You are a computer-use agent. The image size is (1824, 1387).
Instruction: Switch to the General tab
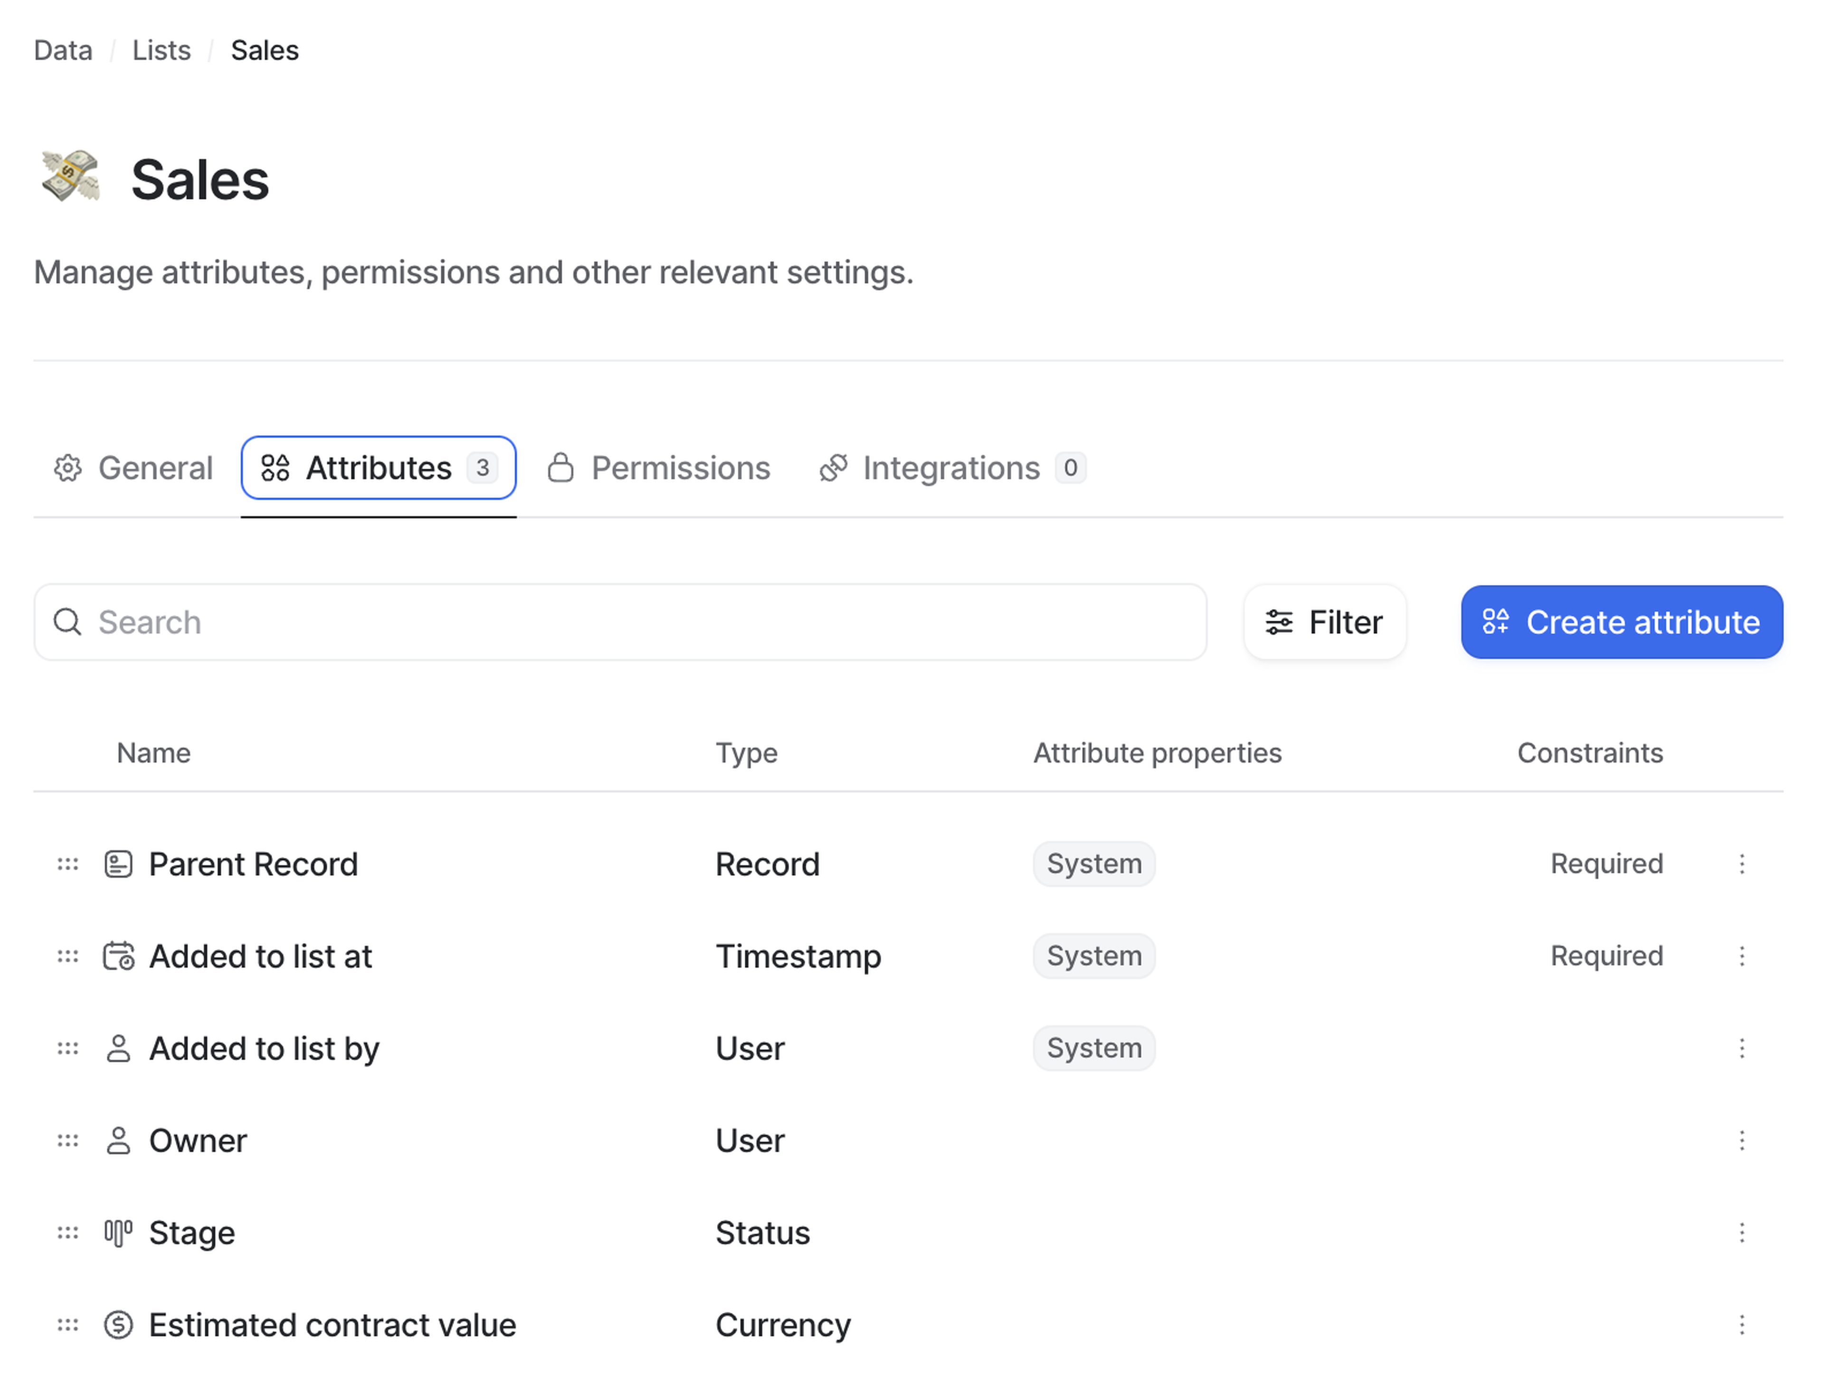(133, 468)
